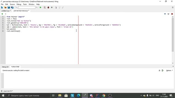The height and width of the screenshot is (98, 175).
Task: Click the volume icon in system tray
Action: coord(153,96)
